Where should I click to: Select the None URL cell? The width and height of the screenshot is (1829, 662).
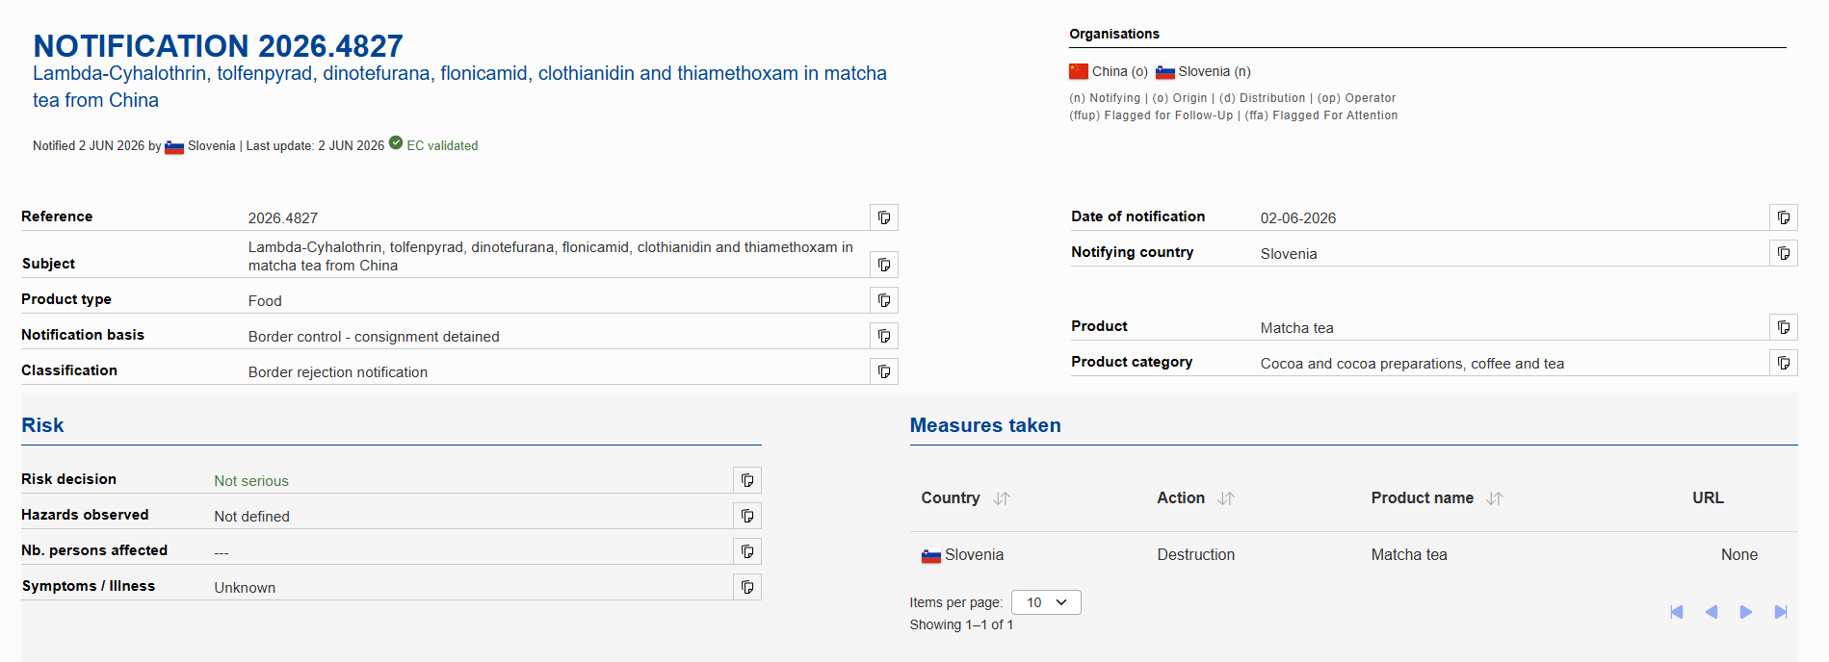tap(1739, 555)
